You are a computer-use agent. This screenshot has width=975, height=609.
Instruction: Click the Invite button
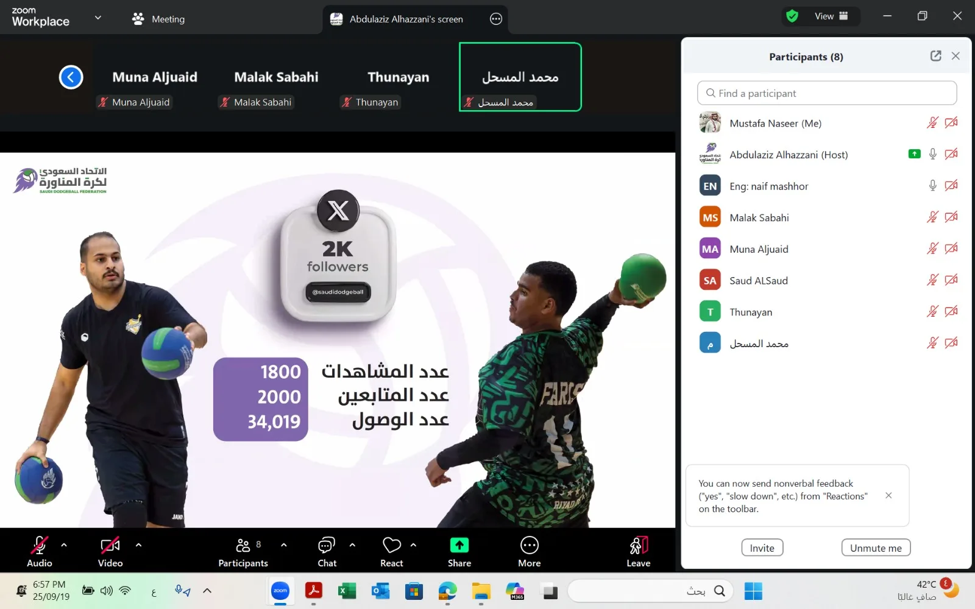[x=762, y=547]
